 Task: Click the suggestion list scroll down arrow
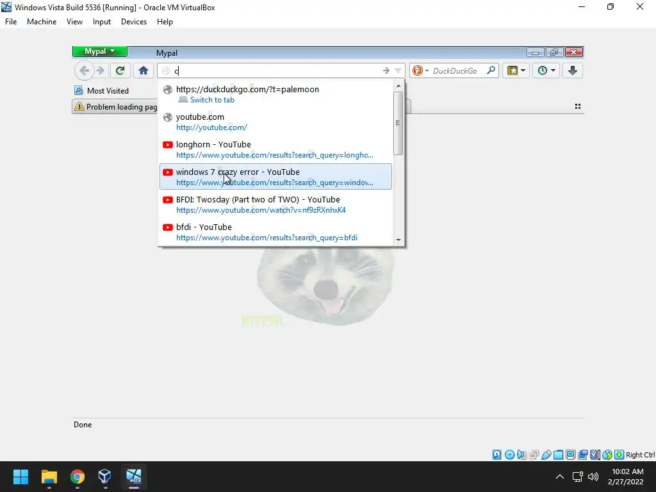pos(398,240)
